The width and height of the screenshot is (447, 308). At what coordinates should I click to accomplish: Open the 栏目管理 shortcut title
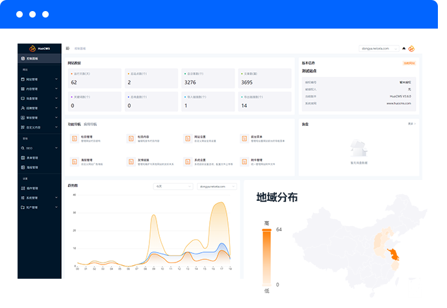(x=86, y=137)
